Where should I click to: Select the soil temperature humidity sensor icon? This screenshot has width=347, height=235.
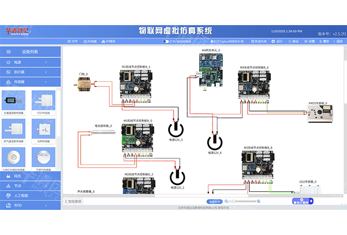pos(16,100)
